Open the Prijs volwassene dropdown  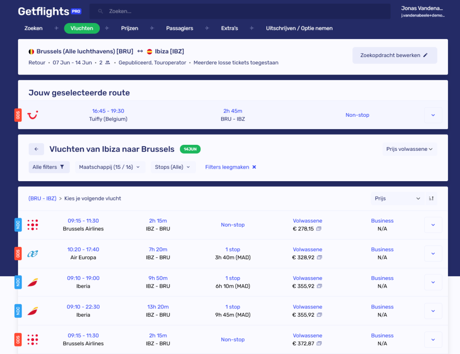409,149
